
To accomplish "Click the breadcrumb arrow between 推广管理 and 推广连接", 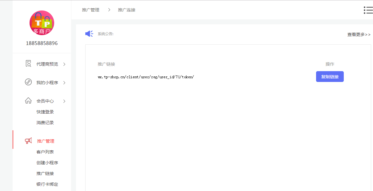I will click(x=109, y=10).
